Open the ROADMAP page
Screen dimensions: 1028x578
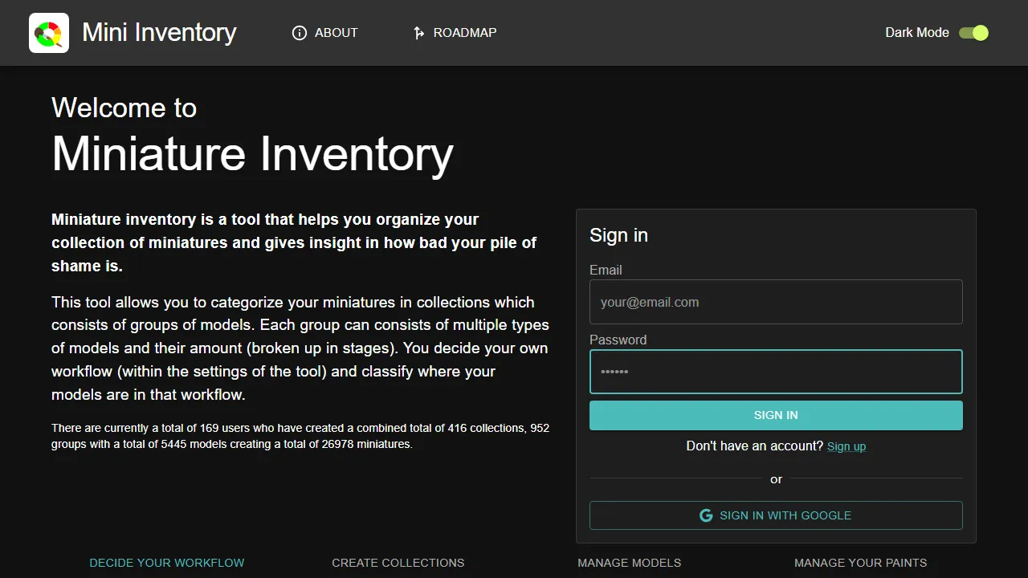click(x=465, y=33)
